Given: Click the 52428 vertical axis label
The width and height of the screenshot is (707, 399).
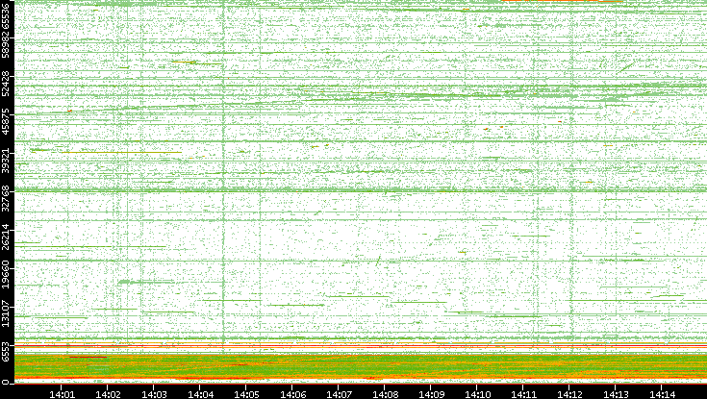Looking at the screenshot, I should [7, 84].
